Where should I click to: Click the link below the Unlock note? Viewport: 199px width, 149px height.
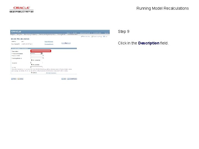[x=51, y=73]
